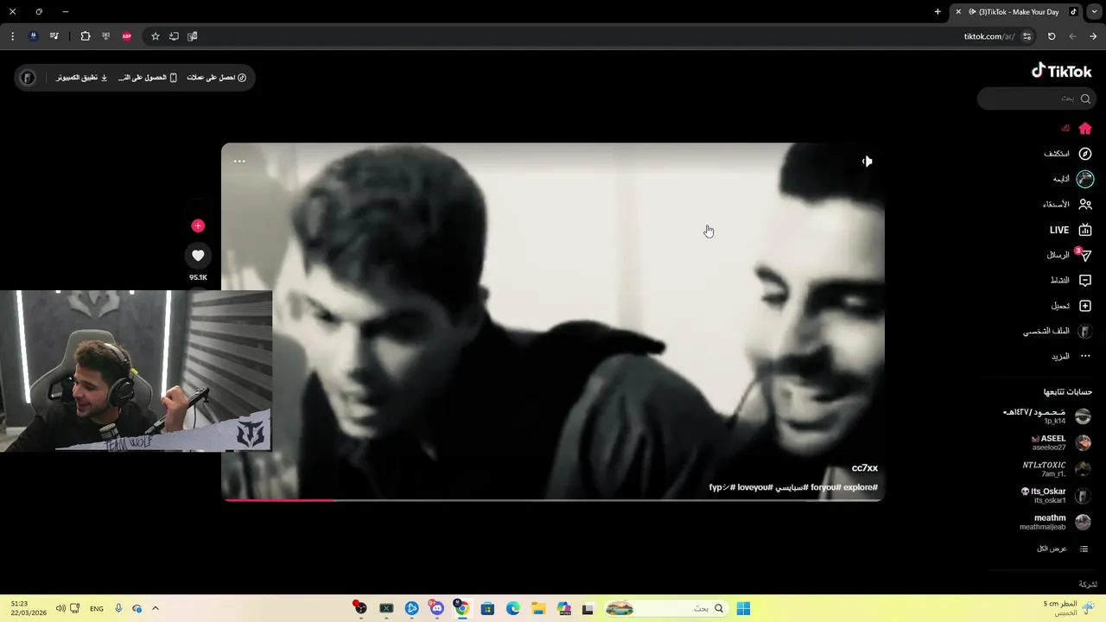Click the #loveyou hashtag
Viewport: 1106px width, 622px height.
coord(754,487)
